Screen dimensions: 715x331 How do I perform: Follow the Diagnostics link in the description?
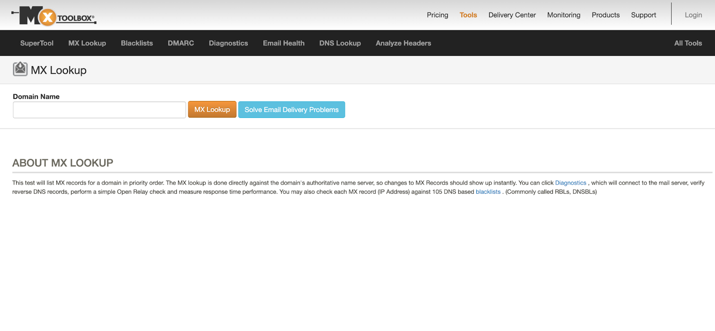(571, 183)
